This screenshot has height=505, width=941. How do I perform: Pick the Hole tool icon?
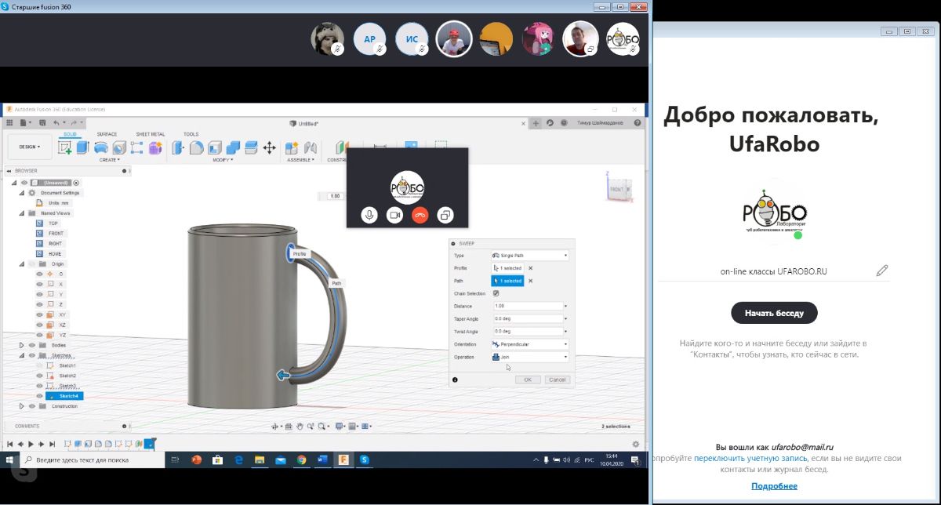click(x=119, y=147)
